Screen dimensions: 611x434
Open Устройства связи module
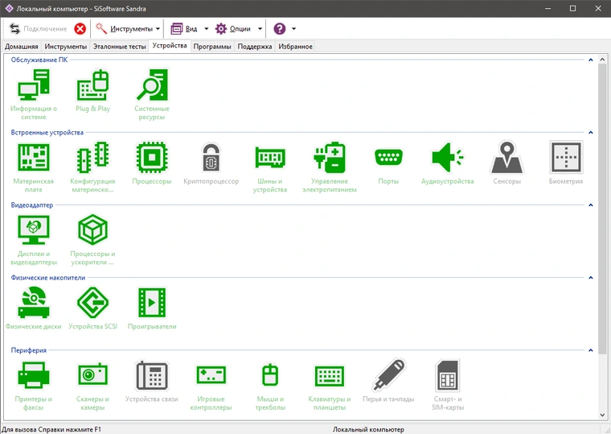pos(152,381)
